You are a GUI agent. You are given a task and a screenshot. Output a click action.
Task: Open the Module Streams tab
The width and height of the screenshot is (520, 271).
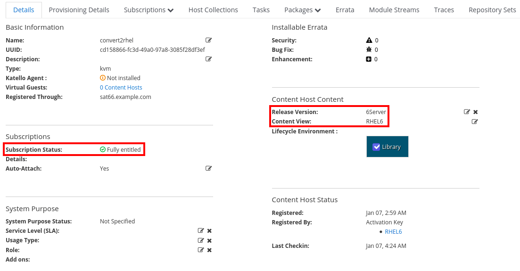[x=394, y=10]
